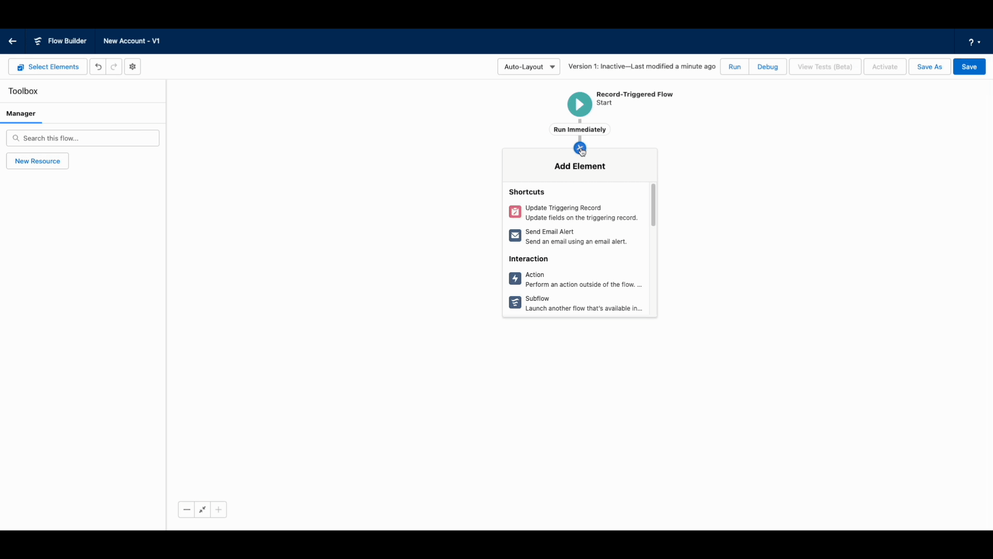993x559 pixels.
Task: Click the fit-to-view canvas icon
Action: (x=202, y=509)
